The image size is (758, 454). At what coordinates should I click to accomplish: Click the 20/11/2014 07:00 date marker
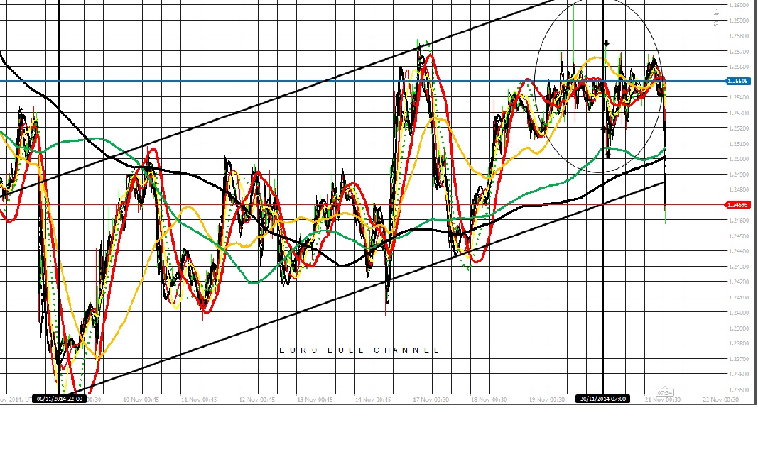pos(602,399)
